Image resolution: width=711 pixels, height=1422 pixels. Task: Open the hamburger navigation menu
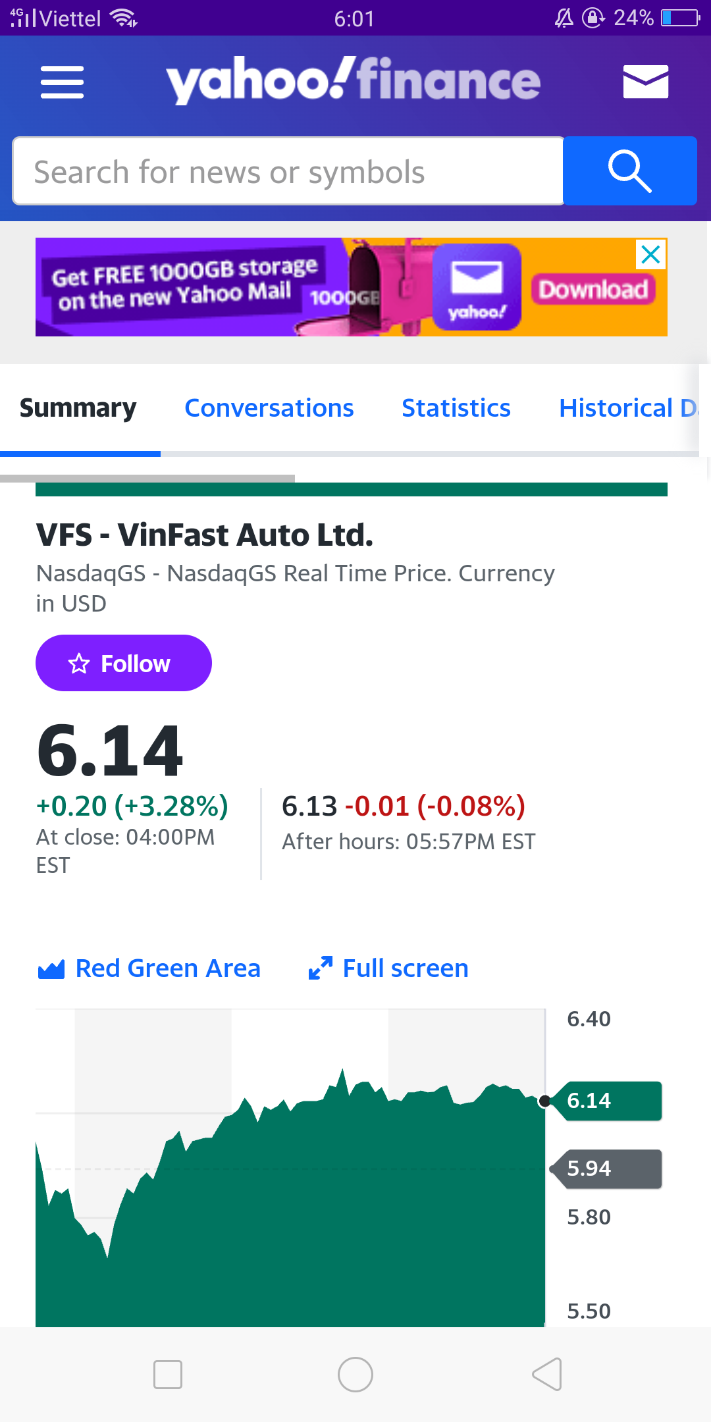pyautogui.click(x=62, y=82)
